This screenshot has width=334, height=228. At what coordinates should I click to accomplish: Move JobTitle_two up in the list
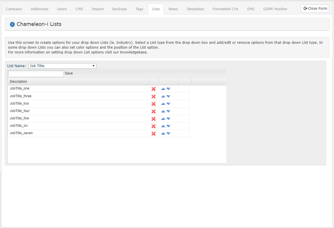163,104
